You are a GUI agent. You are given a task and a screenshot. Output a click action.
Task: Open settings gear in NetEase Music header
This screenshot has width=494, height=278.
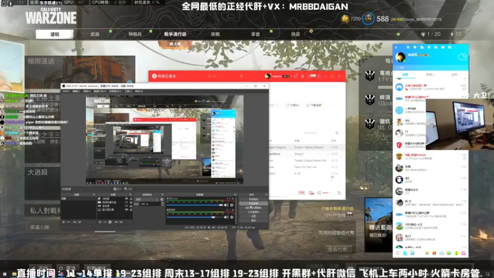click(x=303, y=76)
